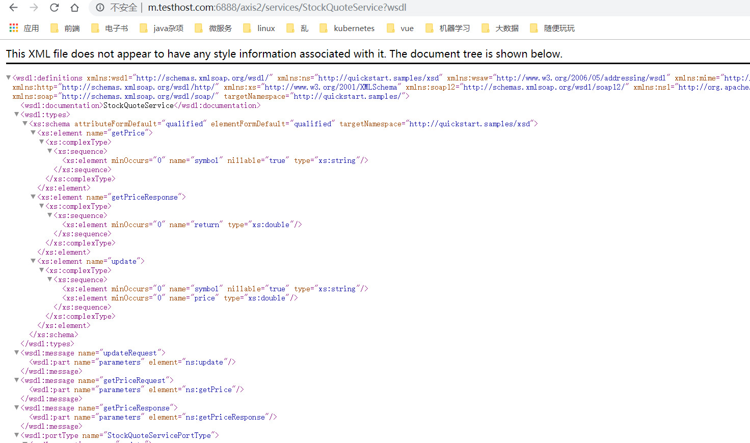
Task: Collapse the StockQuoteServicePortType node
Action: [x=17, y=435]
